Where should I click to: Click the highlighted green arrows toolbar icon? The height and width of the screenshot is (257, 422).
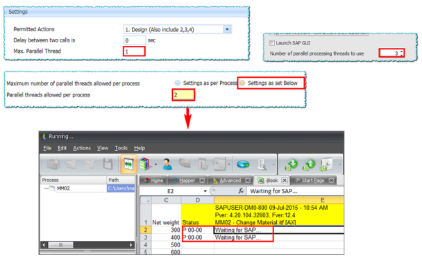coord(128,164)
